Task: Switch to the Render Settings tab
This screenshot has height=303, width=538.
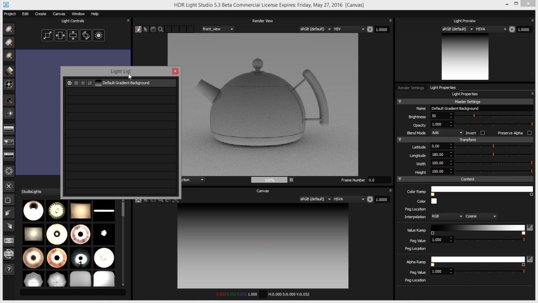Action: pos(411,88)
